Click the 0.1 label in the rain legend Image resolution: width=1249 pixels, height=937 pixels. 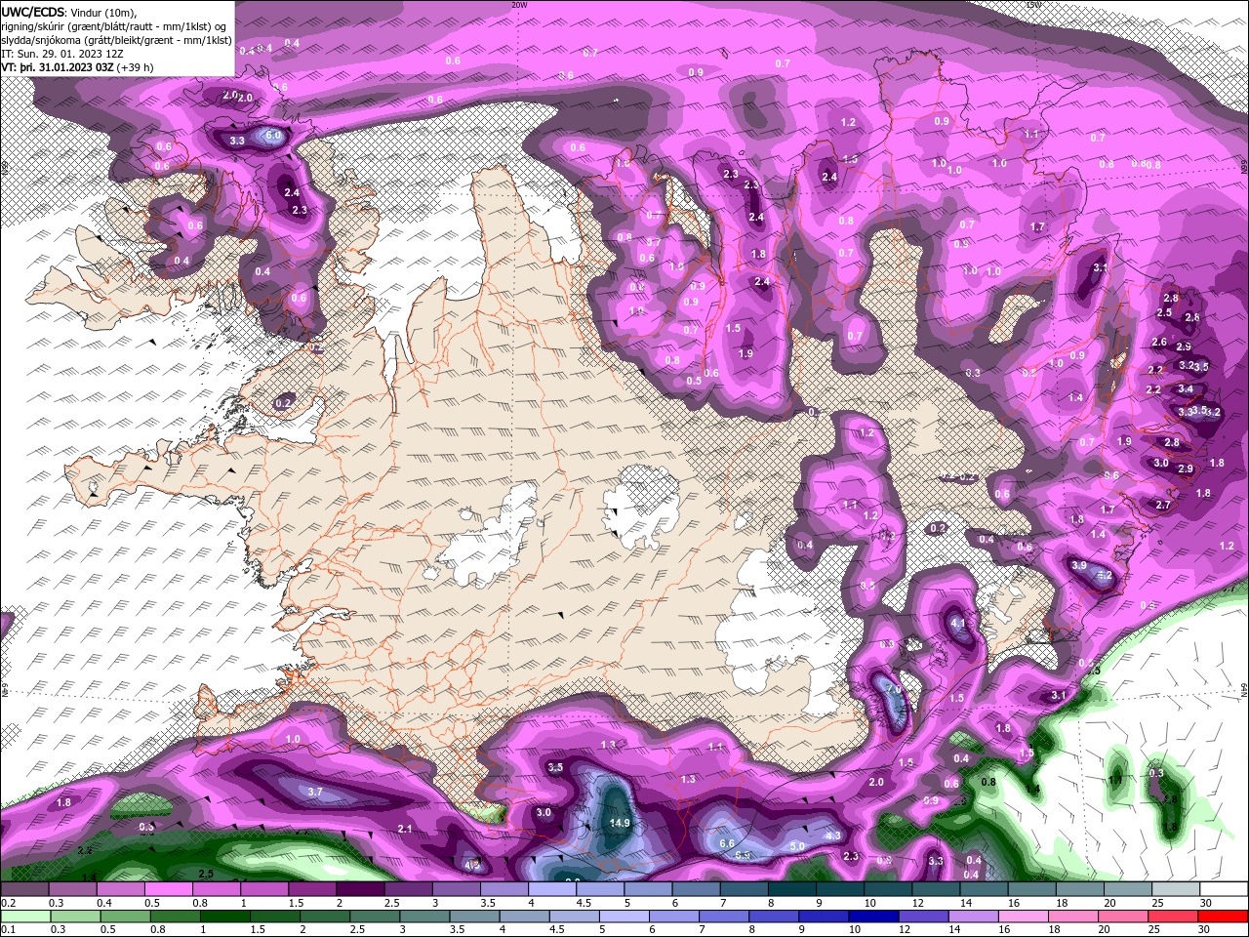pyautogui.click(x=8, y=929)
